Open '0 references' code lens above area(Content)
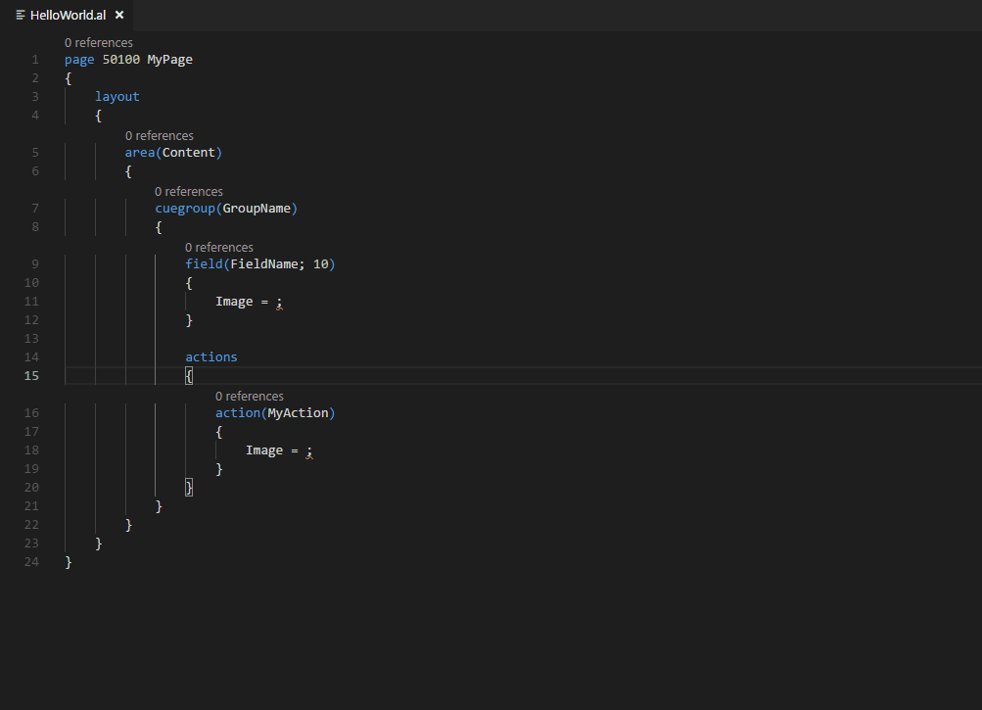 (159, 136)
